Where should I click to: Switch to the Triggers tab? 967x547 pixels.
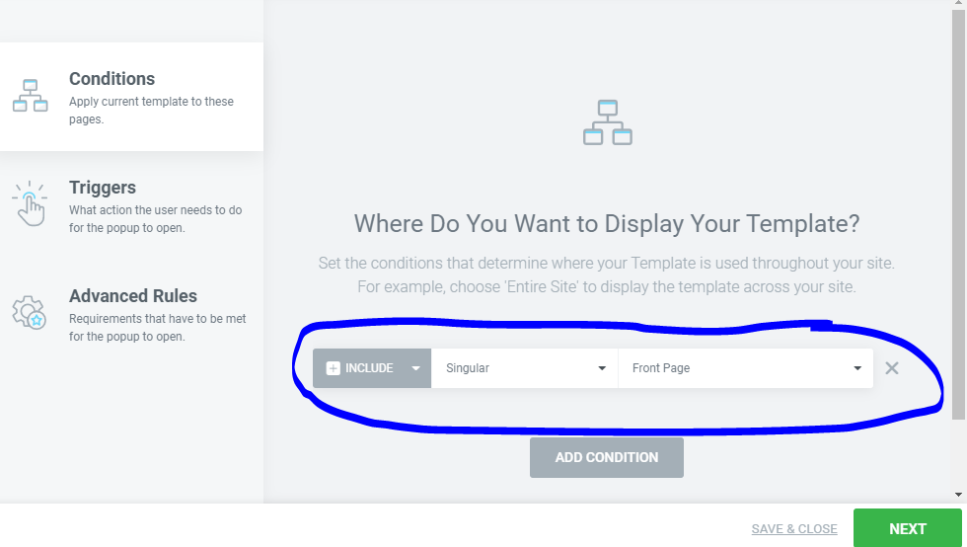click(x=131, y=205)
